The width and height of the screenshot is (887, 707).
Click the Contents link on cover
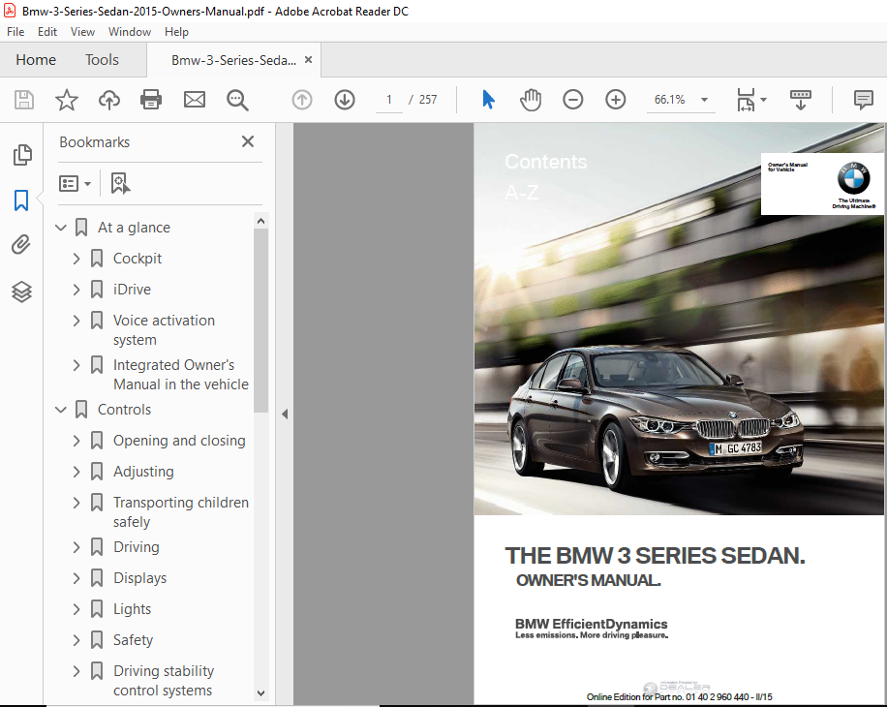click(546, 162)
